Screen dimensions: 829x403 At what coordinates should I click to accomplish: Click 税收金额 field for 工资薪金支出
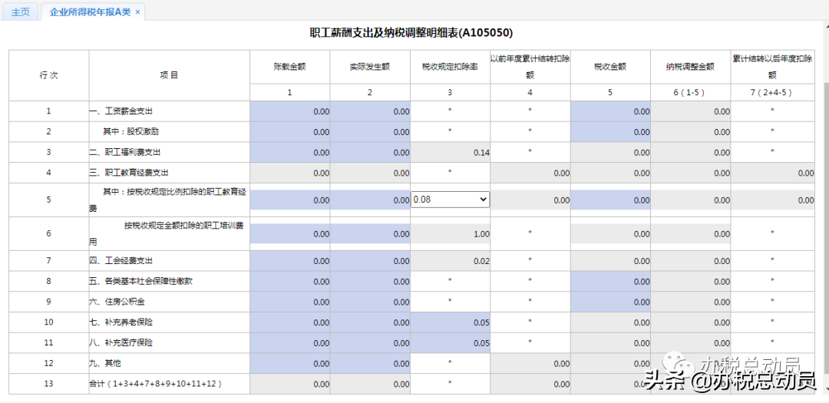(x=611, y=111)
